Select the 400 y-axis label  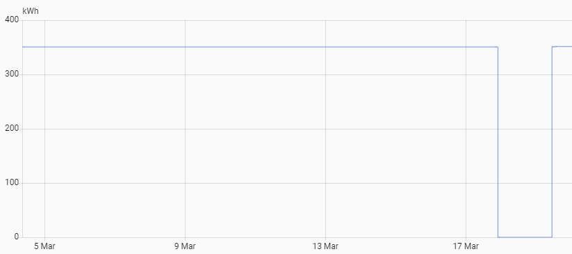click(12, 20)
